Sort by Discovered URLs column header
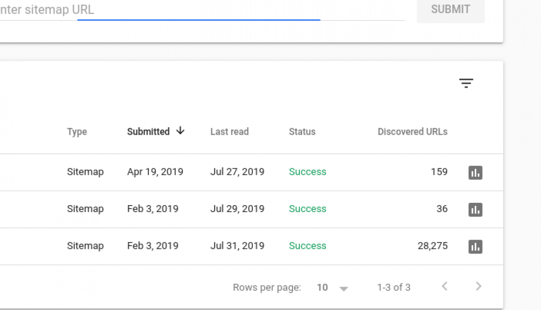The image size is (541, 310). [x=412, y=132]
